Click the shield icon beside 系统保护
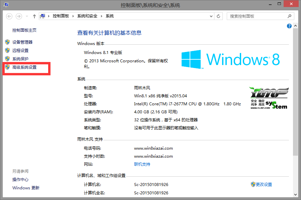The image size is (301, 200). (7, 59)
